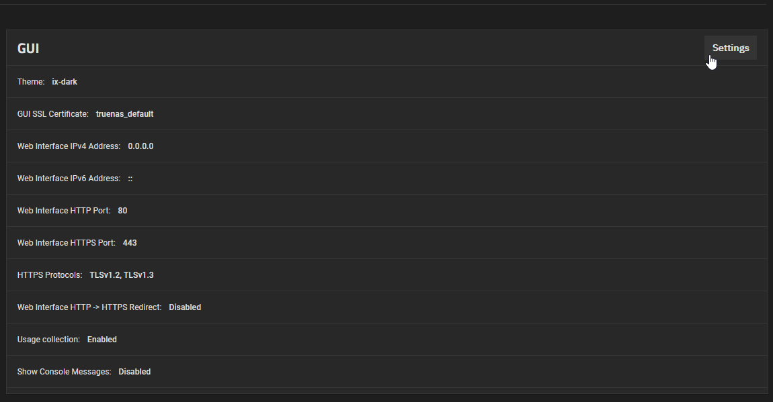773x402 pixels.
Task: Select the Theme label
Action: tap(31, 82)
